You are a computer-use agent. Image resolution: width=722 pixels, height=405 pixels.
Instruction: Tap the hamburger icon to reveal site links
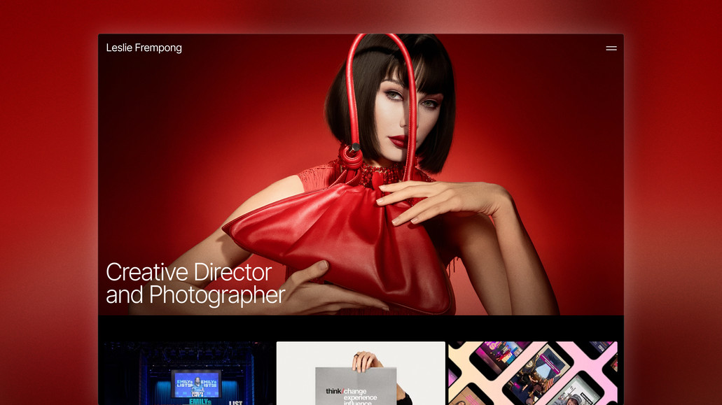[x=611, y=48]
